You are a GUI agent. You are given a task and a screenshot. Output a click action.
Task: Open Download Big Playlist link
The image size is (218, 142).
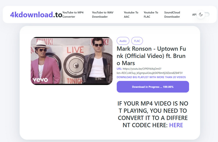(x=151, y=77)
